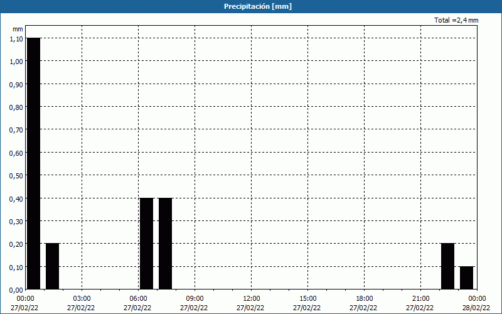
Task: Click the '03:00' x-axis time label
Action: (x=82, y=299)
